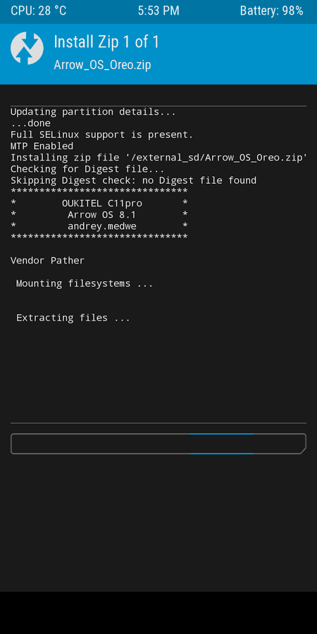Select 'Extracting files ...' log line

pos(73,318)
